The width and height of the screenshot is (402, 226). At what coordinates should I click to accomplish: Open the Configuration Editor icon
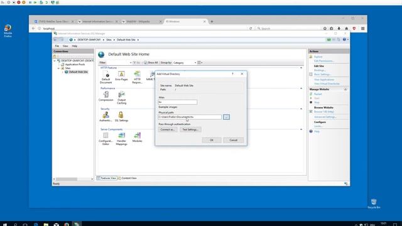click(106, 139)
